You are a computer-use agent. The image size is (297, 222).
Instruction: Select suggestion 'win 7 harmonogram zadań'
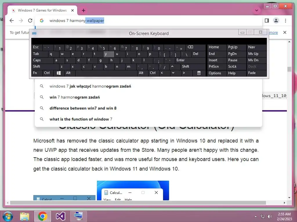148,97
